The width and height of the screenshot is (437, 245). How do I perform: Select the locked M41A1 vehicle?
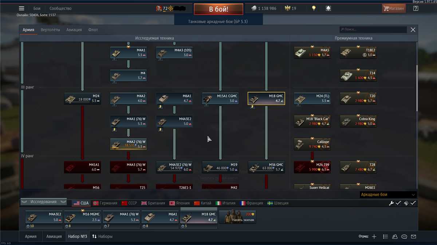point(83,167)
